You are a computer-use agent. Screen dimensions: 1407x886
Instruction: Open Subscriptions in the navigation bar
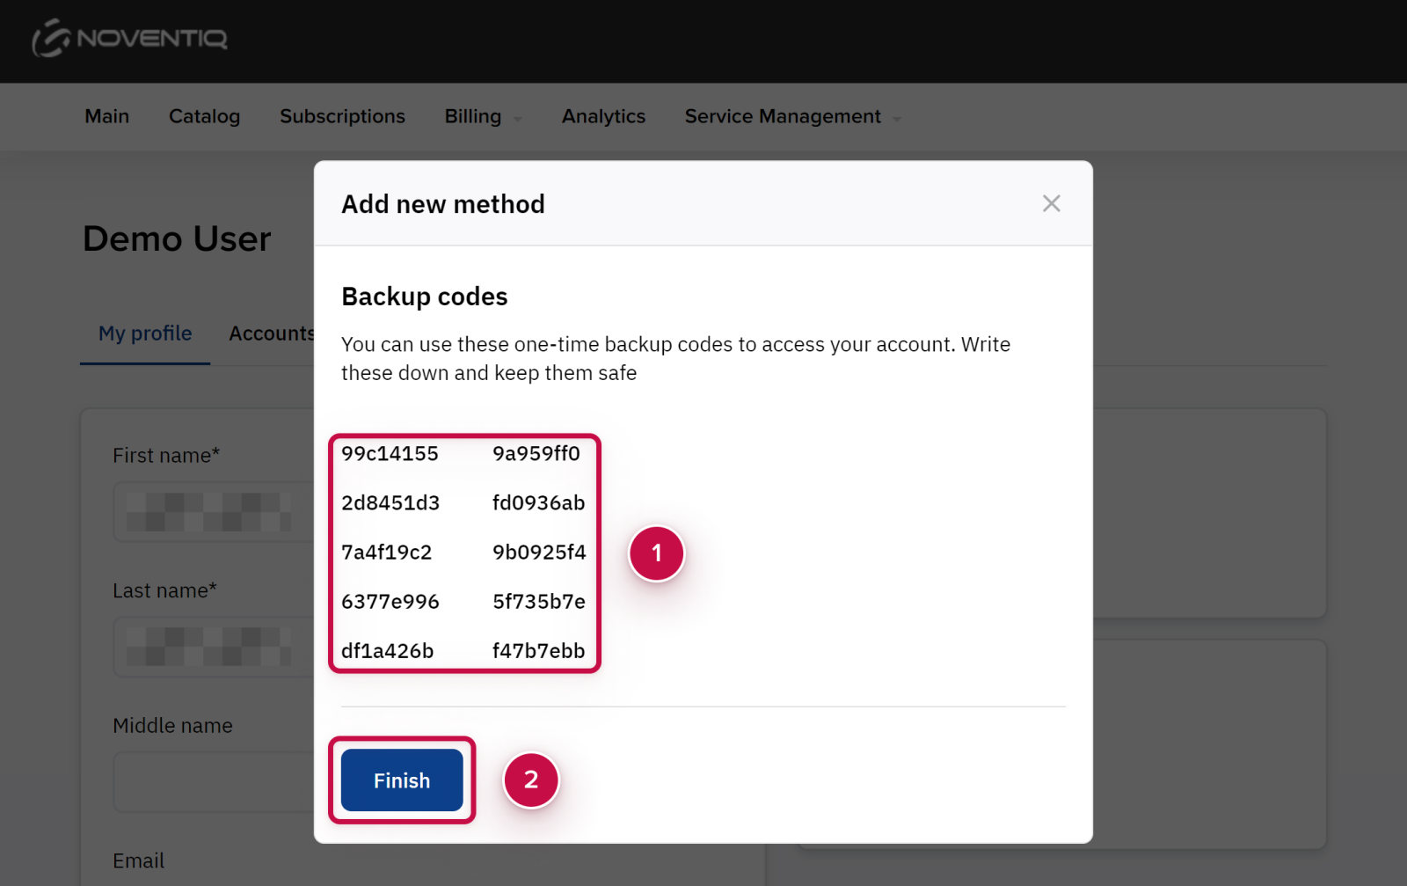pyautogui.click(x=342, y=116)
